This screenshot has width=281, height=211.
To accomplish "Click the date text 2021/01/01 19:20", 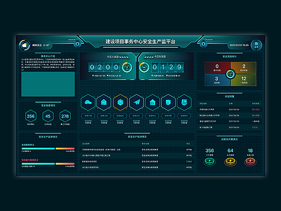I will pyautogui.click(x=239, y=45).
